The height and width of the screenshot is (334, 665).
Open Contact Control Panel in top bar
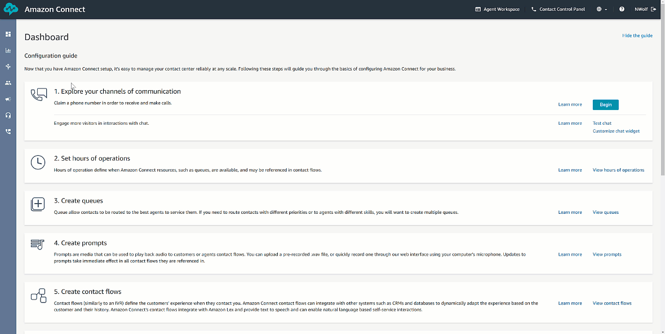(558, 10)
